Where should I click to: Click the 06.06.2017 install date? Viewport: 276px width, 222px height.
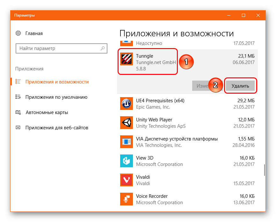pyautogui.click(x=243, y=62)
